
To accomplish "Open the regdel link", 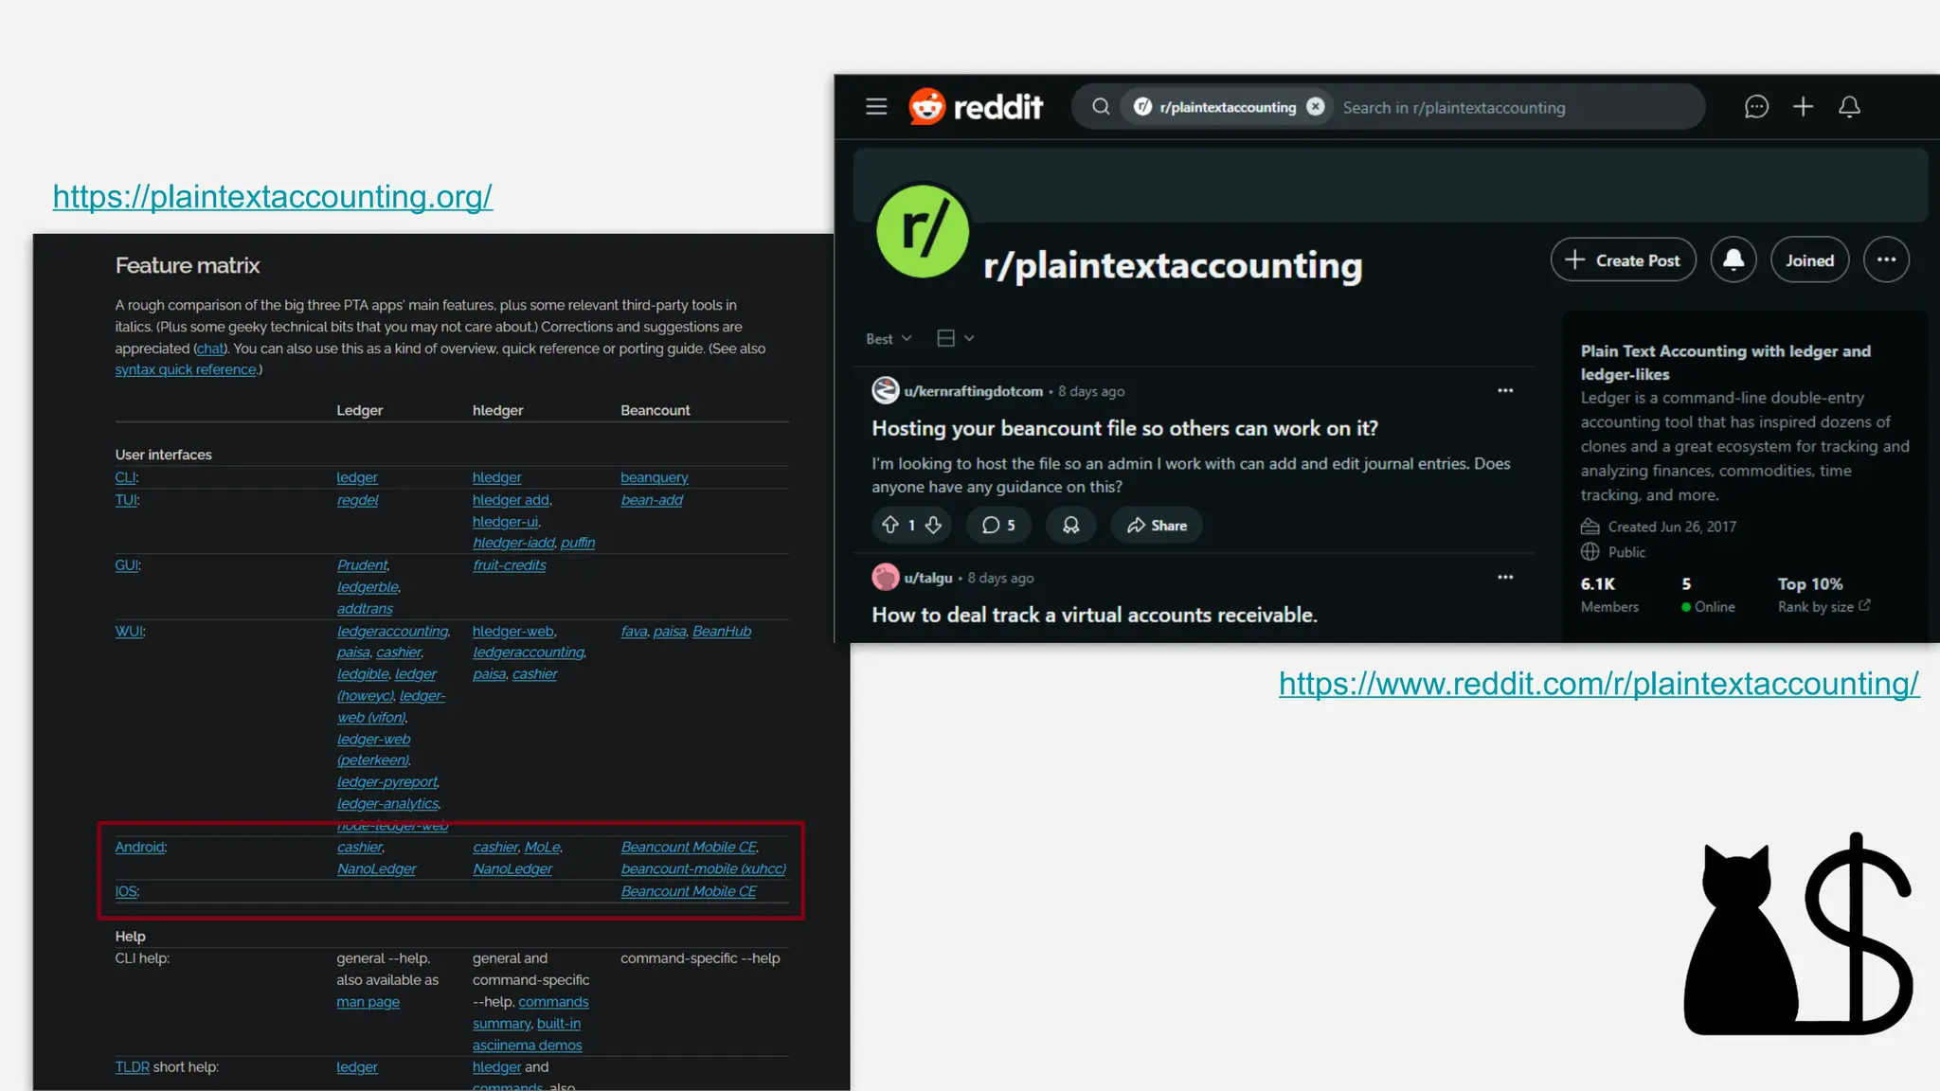I will click(x=357, y=500).
